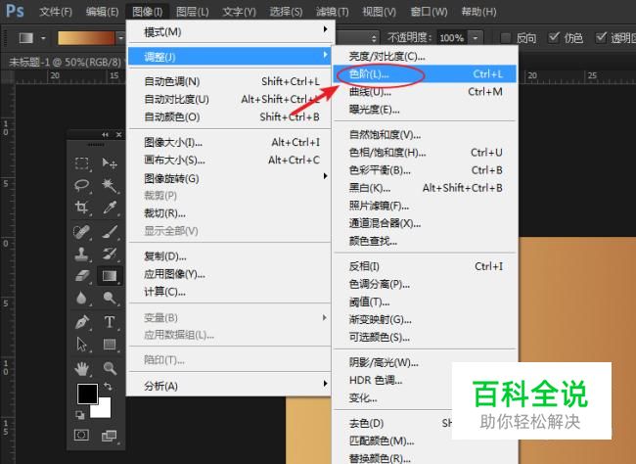The height and width of the screenshot is (464, 636).
Task: Open the 图层(L) menu
Action: [x=193, y=12]
